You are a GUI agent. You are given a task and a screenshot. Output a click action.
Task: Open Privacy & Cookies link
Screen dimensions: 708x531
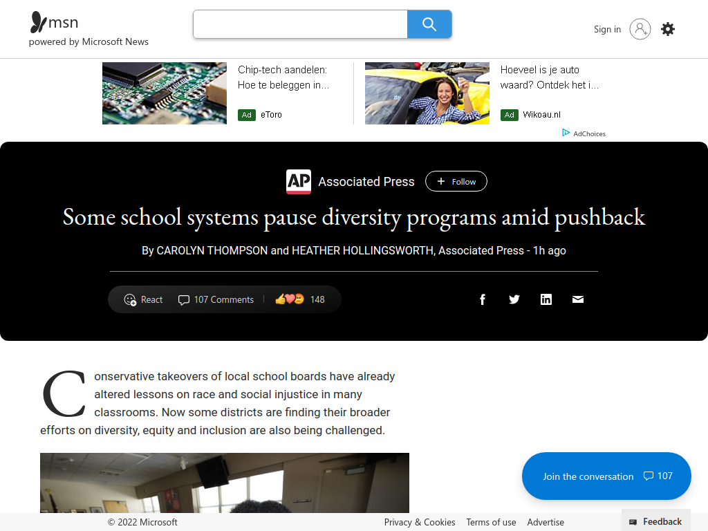(x=420, y=522)
